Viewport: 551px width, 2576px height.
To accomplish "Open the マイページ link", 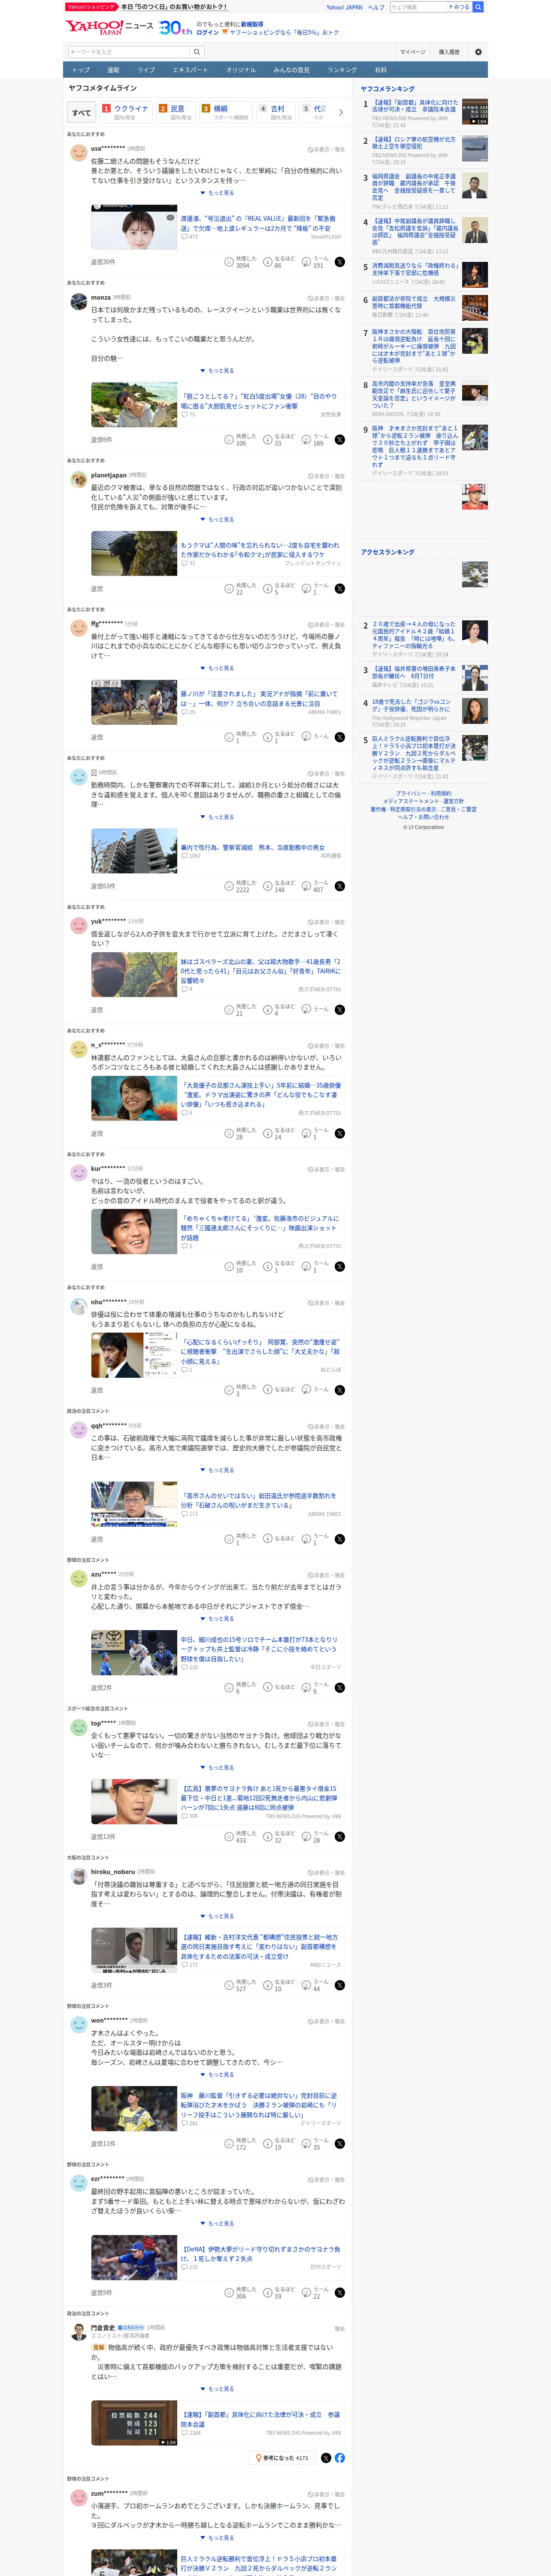I will pos(412,52).
